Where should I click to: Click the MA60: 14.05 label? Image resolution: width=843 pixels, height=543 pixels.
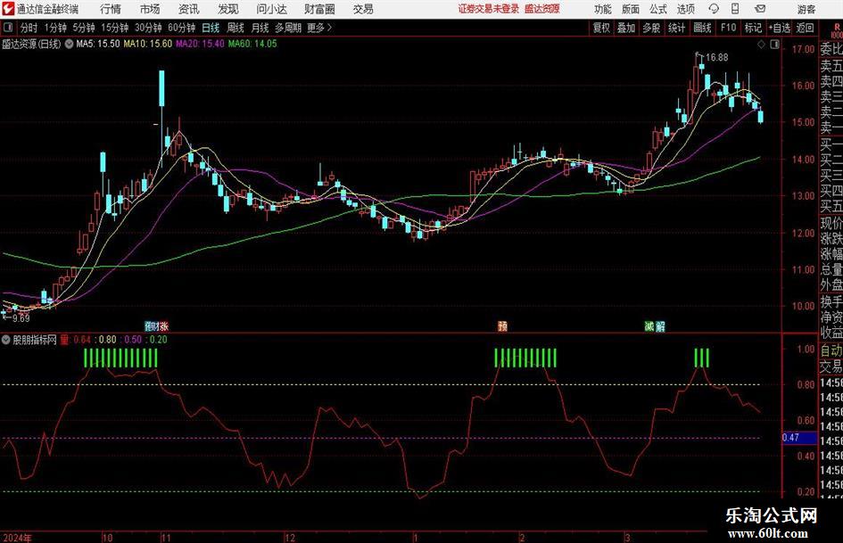click(x=252, y=44)
